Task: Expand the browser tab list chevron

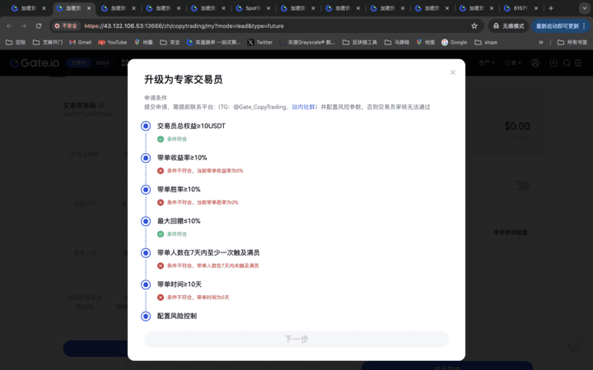Action: pyautogui.click(x=584, y=8)
